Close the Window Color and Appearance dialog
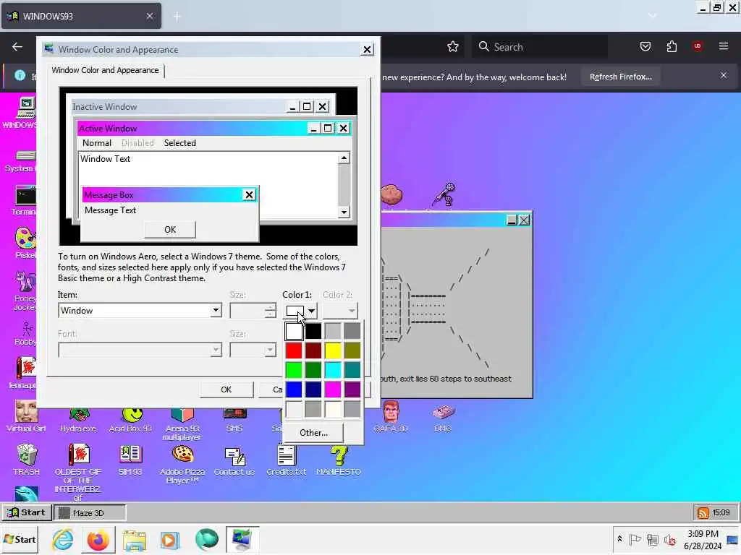 click(367, 50)
